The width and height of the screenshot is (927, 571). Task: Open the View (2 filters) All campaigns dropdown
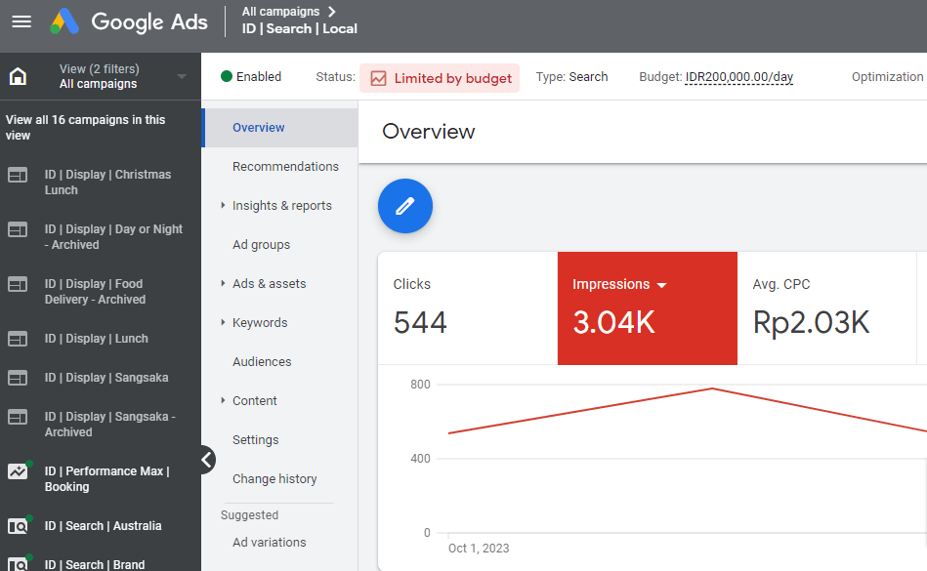pyautogui.click(x=107, y=77)
